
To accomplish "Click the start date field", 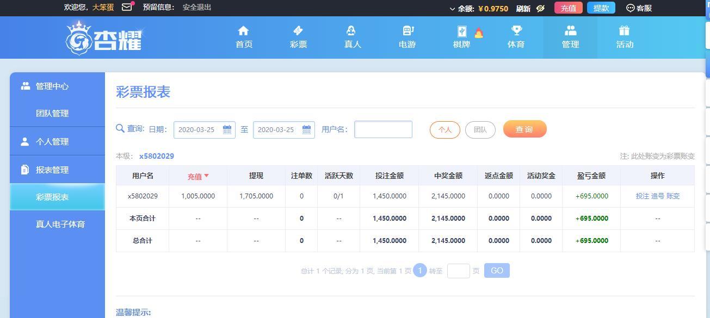I will [204, 130].
